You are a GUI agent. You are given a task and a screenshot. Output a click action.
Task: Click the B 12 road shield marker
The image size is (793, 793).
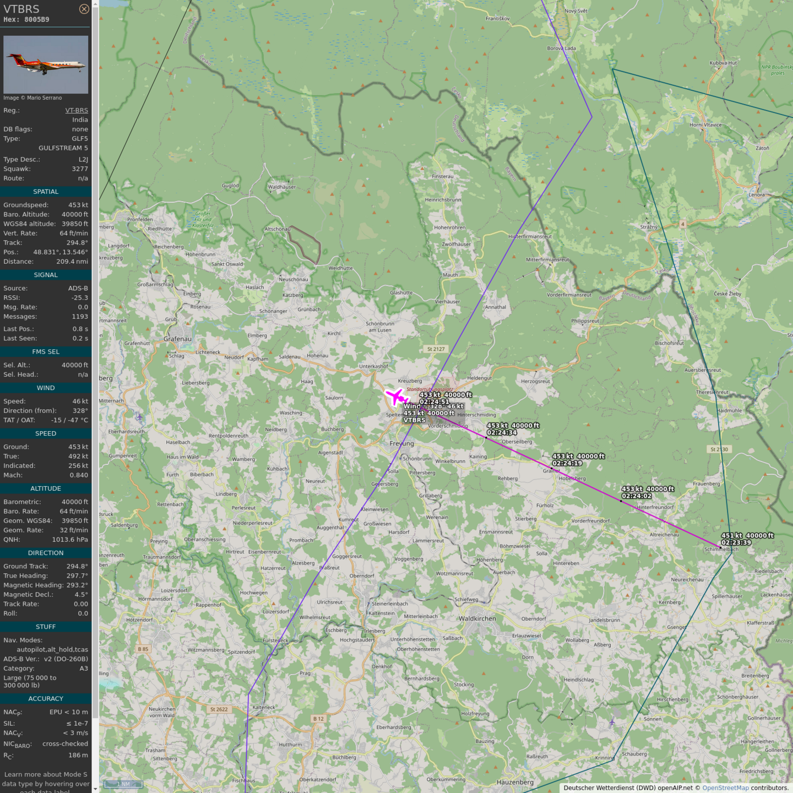point(318,719)
